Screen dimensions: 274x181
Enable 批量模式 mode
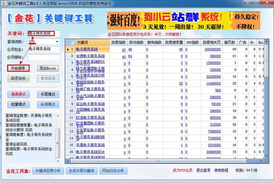tap(18, 104)
